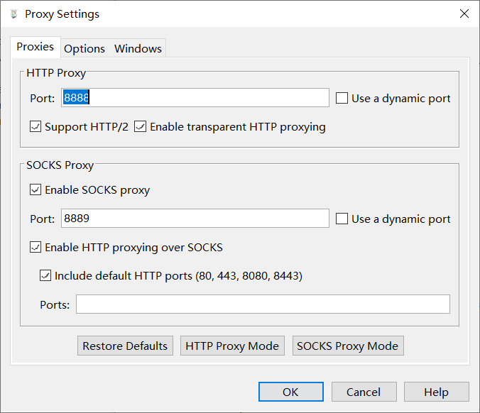
Task: Select HTTP Proxy Mode button
Action: tap(232, 346)
